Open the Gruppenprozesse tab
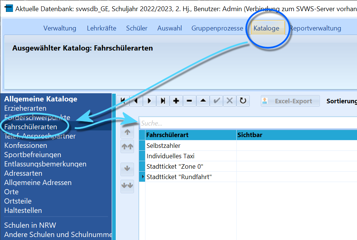The width and height of the screenshot is (357, 240). tap(217, 28)
